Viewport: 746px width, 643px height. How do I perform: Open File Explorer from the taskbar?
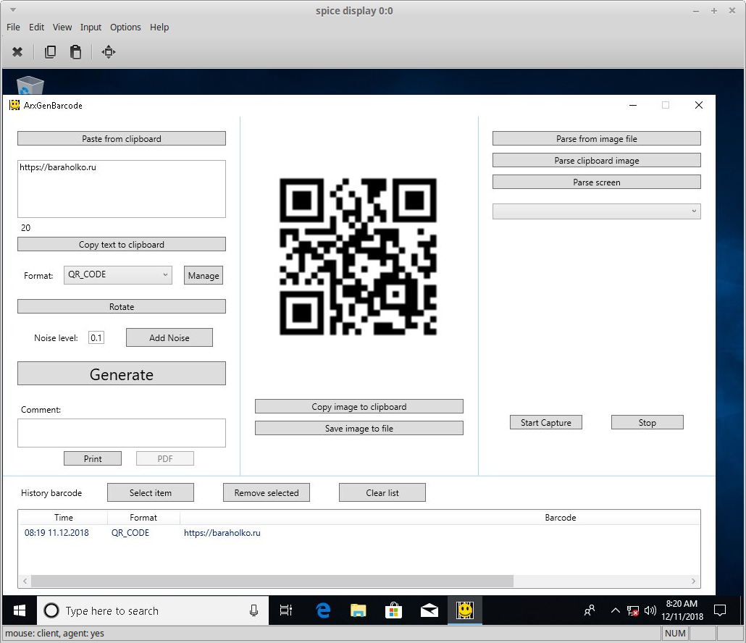[359, 610]
